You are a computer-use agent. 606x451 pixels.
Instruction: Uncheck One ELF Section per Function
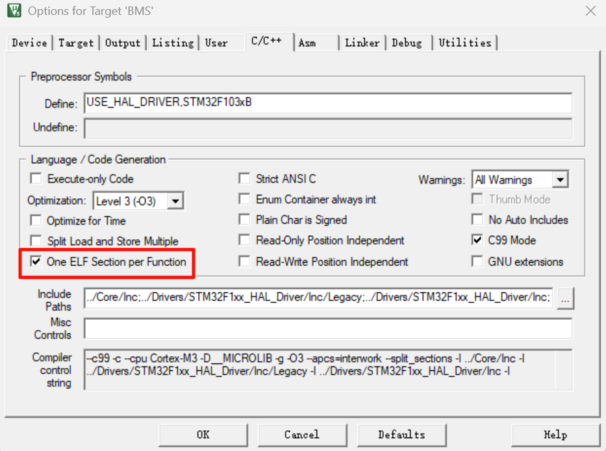(x=36, y=261)
